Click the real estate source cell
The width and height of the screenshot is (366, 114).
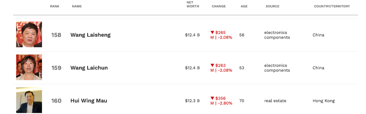pyautogui.click(x=275, y=101)
